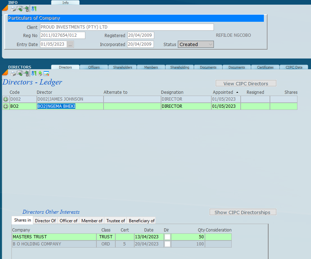
Task: Click the send-to-phone icon in INFO toolbar
Action: (x=26, y=9)
